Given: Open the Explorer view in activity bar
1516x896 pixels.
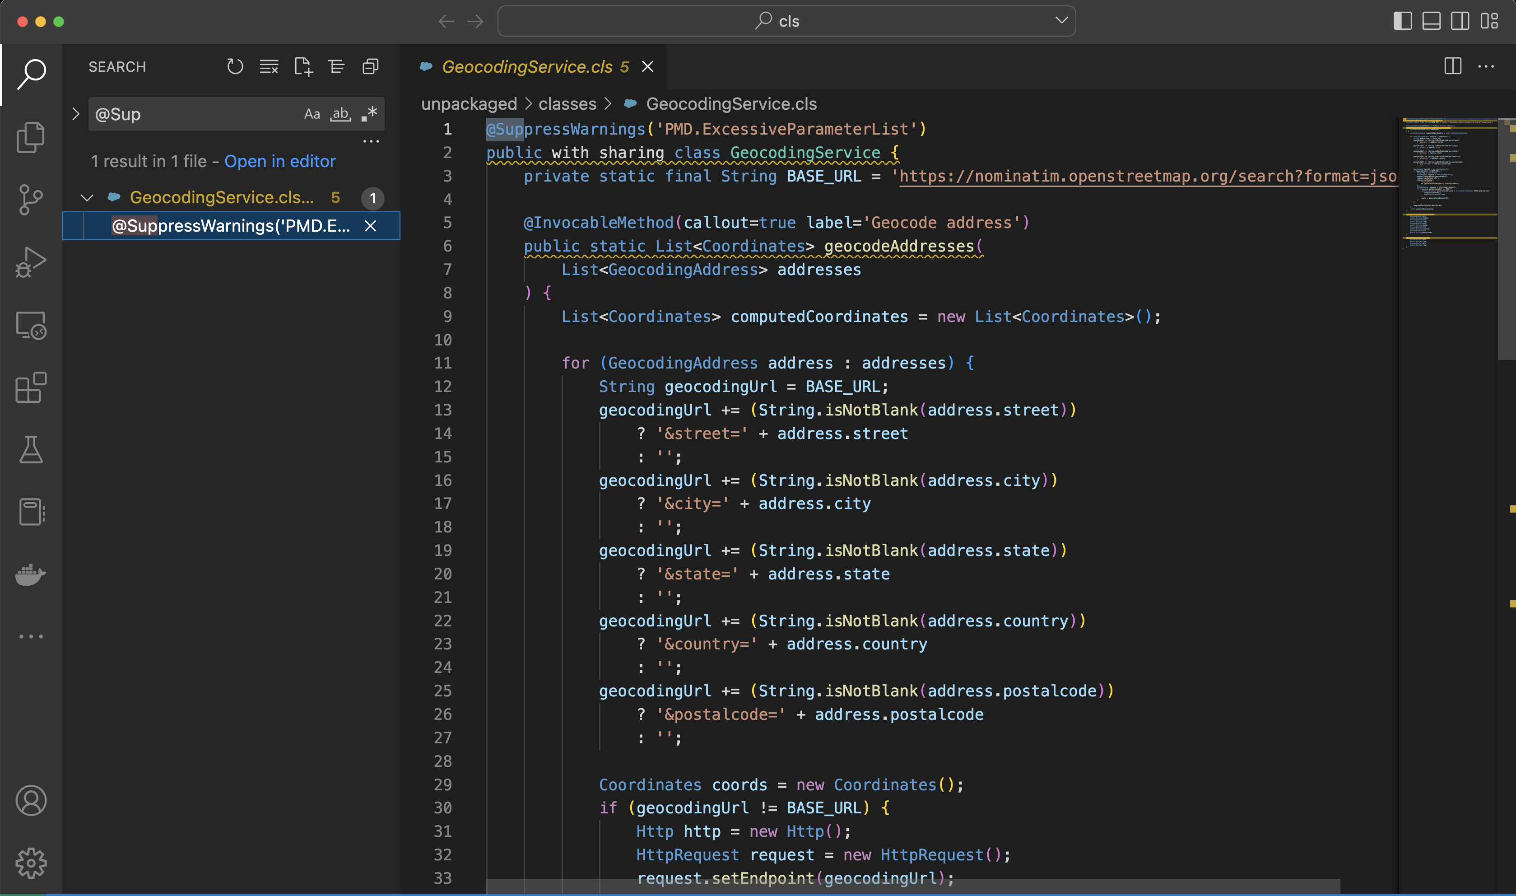Looking at the screenshot, I should point(31,137).
